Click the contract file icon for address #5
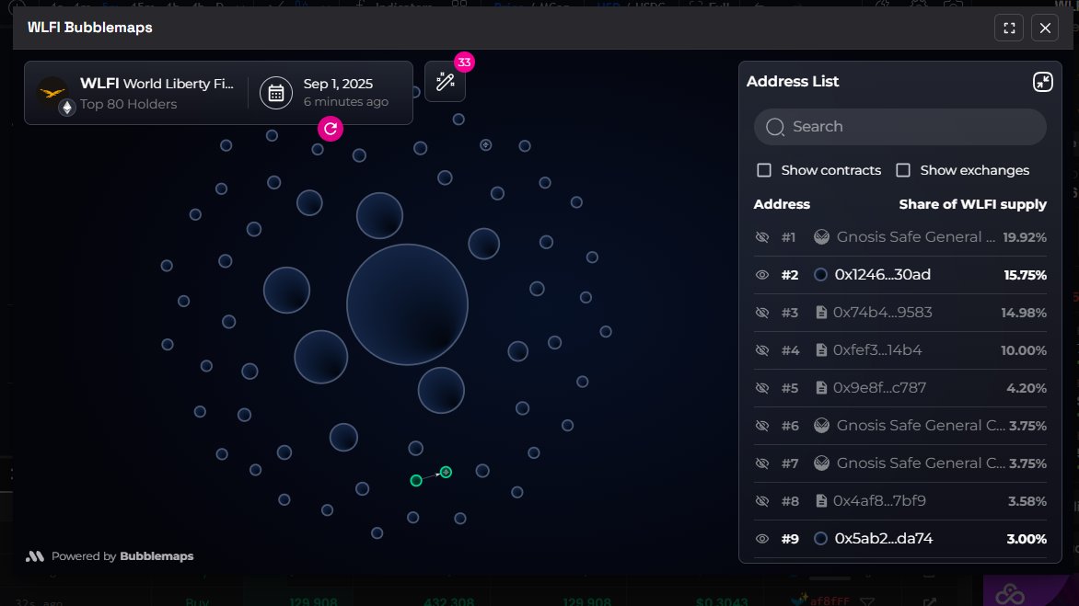 [x=821, y=388]
